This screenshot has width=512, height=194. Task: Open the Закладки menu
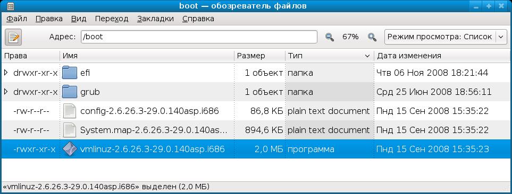point(155,19)
